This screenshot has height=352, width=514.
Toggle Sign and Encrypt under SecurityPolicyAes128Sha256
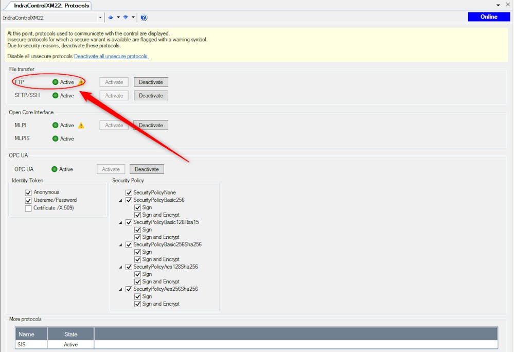tap(138, 282)
